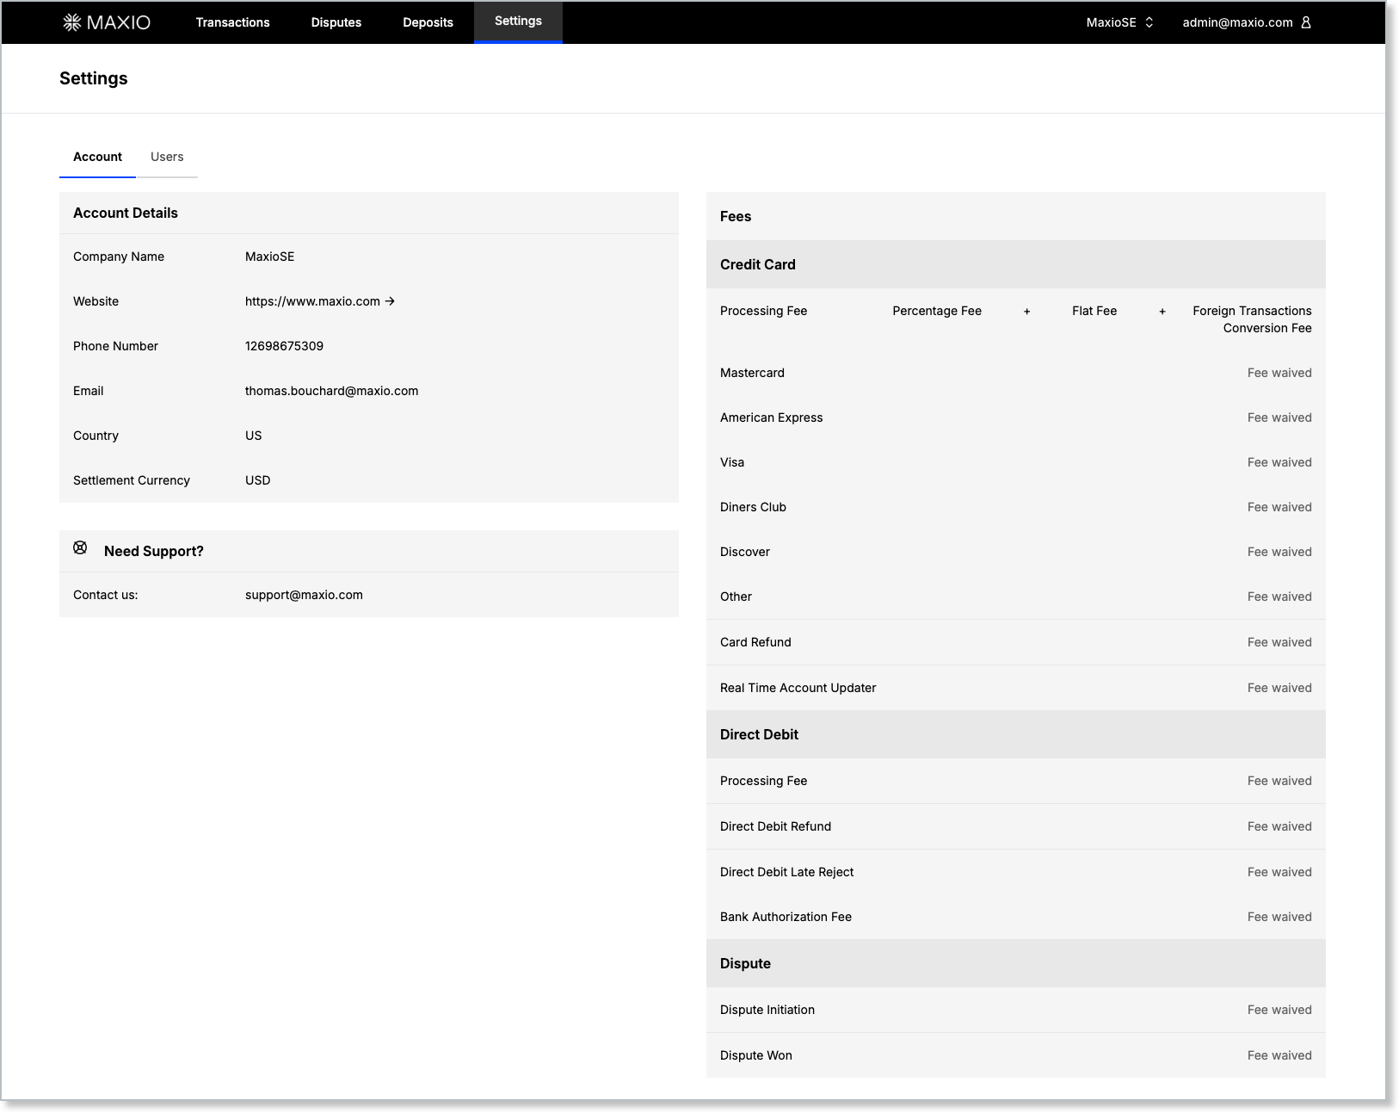The width and height of the screenshot is (1399, 1113).
Task: Select the Account tab
Action: point(97,157)
